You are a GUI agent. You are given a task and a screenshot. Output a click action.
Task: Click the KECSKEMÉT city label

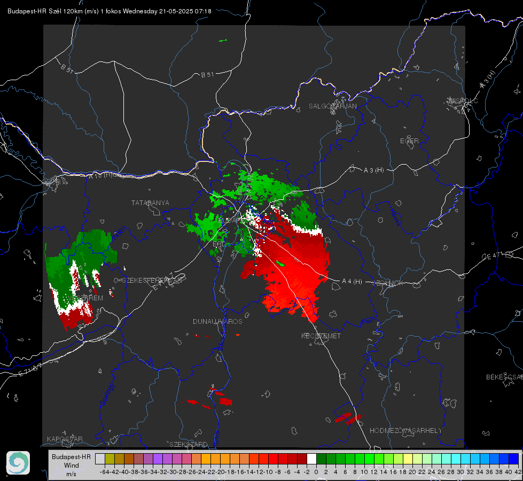(321, 336)
